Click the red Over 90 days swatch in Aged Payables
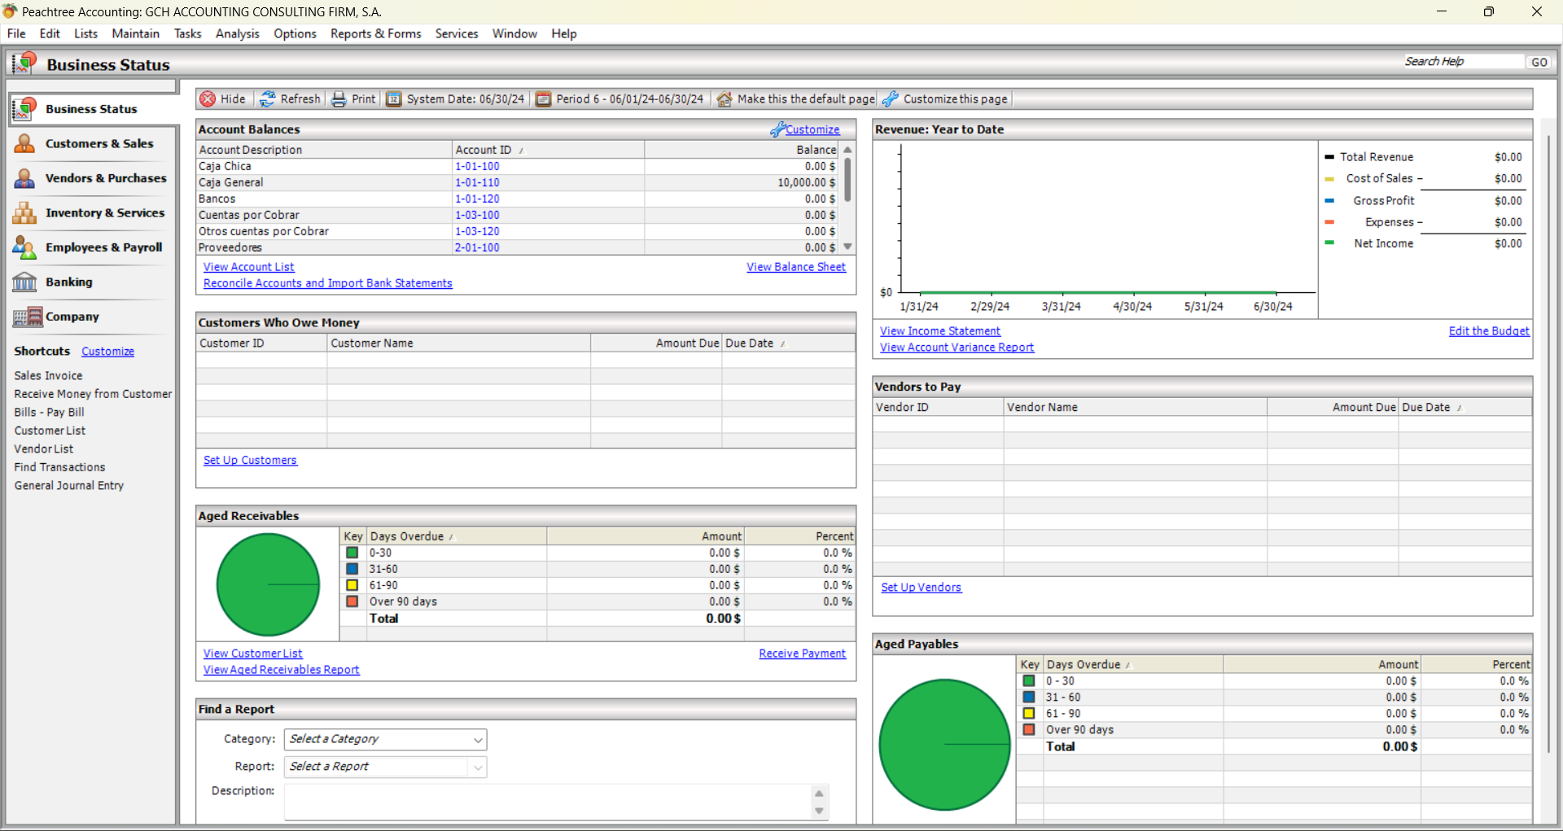1563x831 pixels. [1029, 730]
